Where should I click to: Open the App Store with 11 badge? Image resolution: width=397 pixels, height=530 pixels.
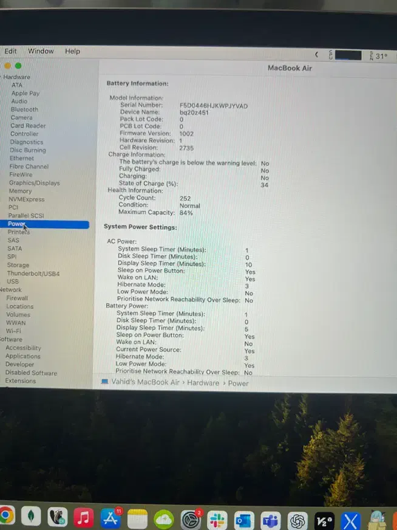[110, 518]
